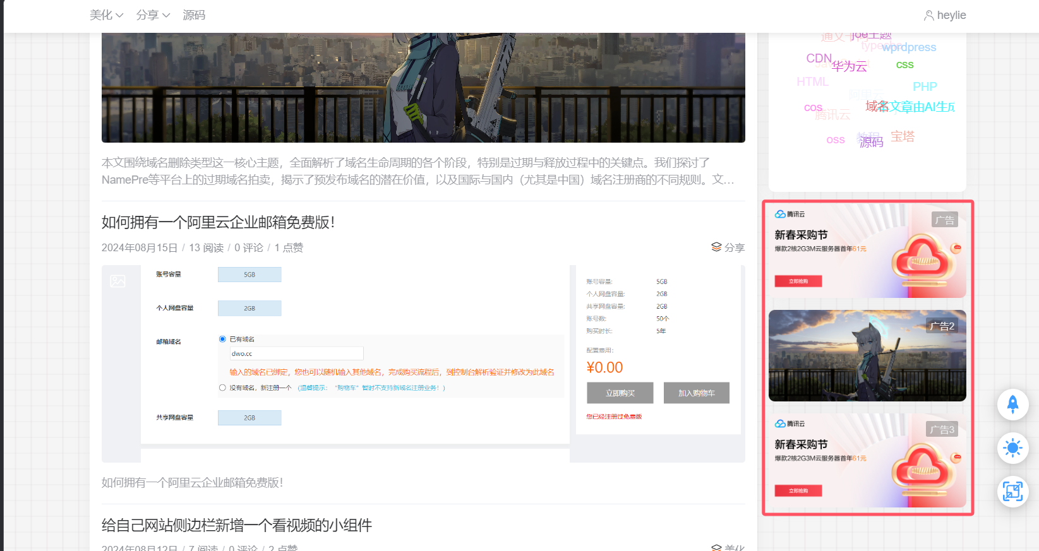Click the user avatar icon beside heylie
The height and width of the screenshot is (551, 1039).
(x=928, y=15)
